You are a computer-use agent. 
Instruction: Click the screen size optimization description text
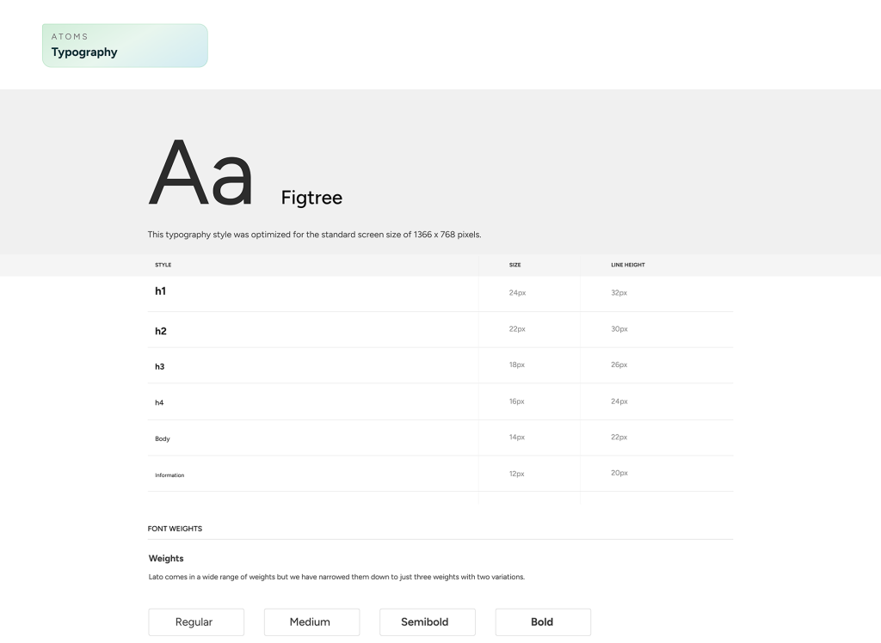point(315,235)
